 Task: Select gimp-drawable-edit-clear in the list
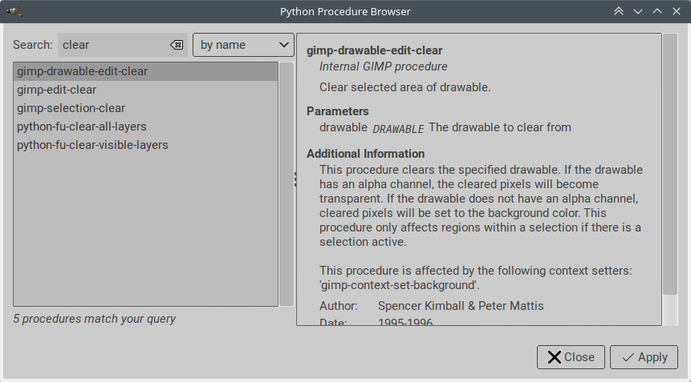point(83,71)
